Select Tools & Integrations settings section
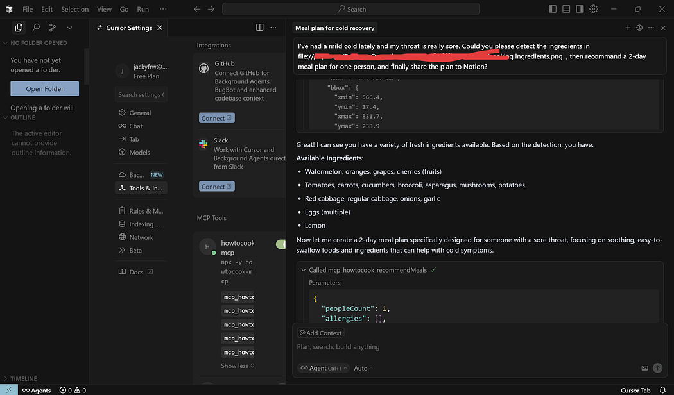 [x=141, y=188]
